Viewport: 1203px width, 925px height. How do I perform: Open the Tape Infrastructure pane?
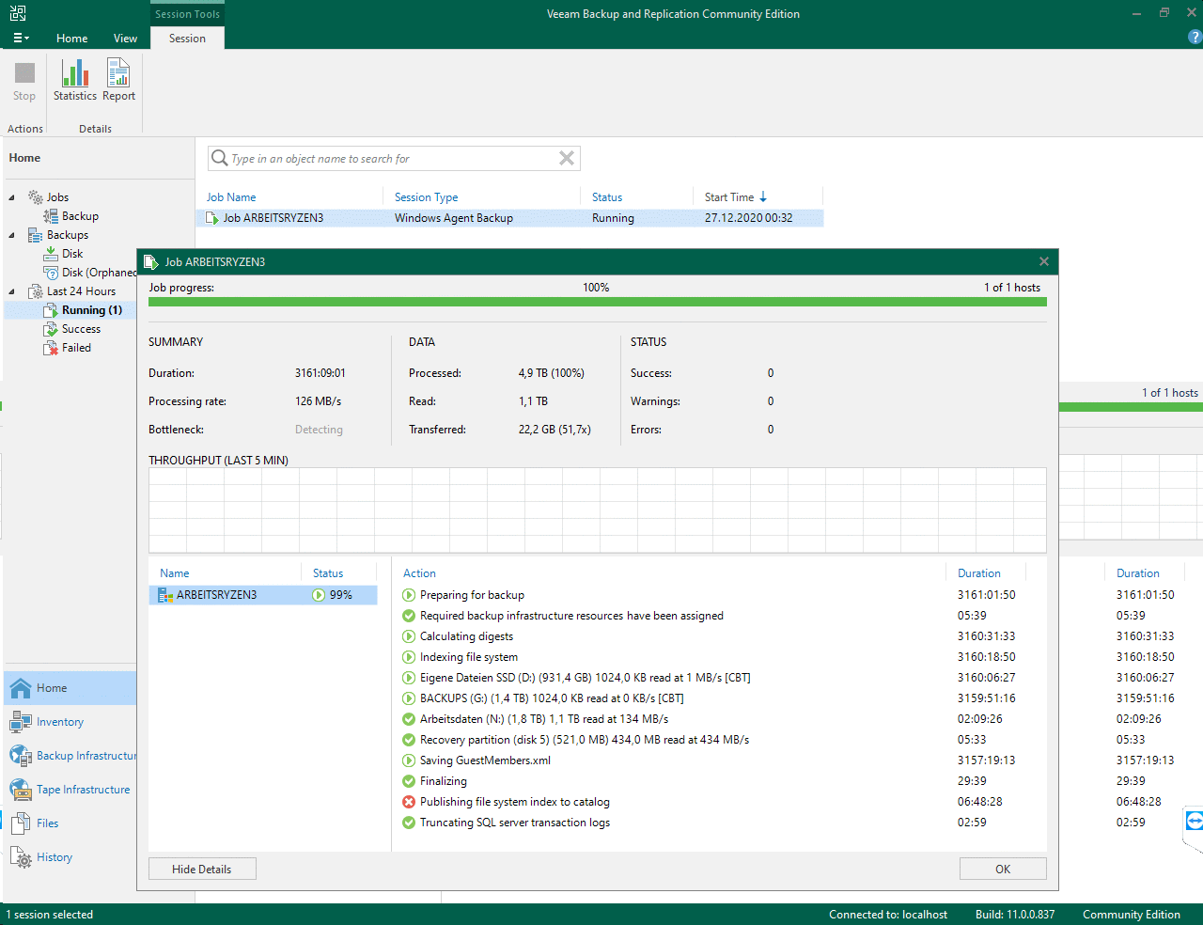click(x=70, y=790)
